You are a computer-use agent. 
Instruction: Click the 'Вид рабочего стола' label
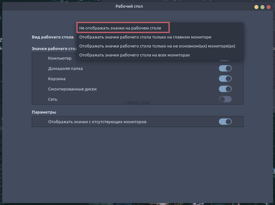tap(53, 37)
